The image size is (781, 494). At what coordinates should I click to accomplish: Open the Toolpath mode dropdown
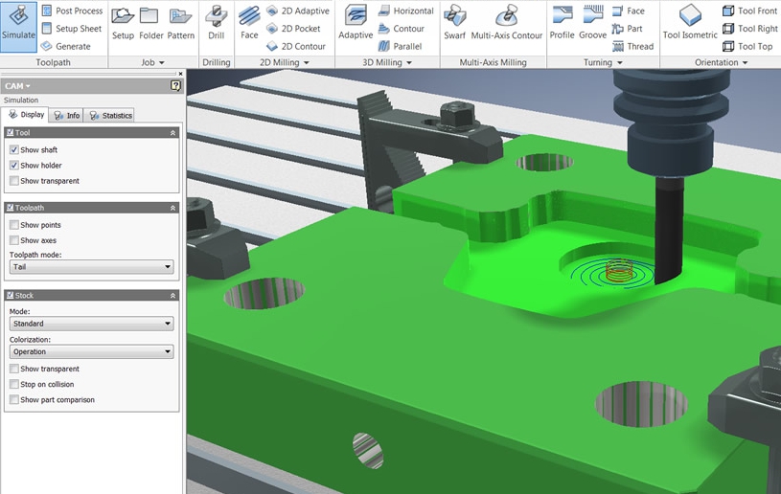point(91,268)
